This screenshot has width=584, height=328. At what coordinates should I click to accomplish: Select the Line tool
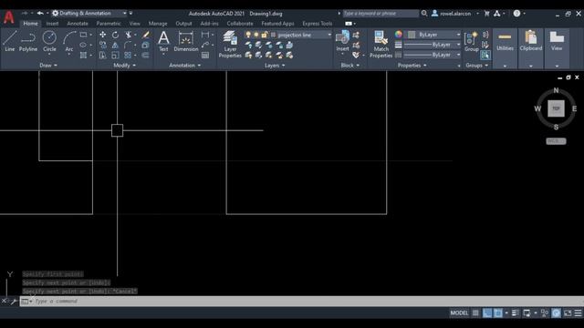(x=10, y=41)
